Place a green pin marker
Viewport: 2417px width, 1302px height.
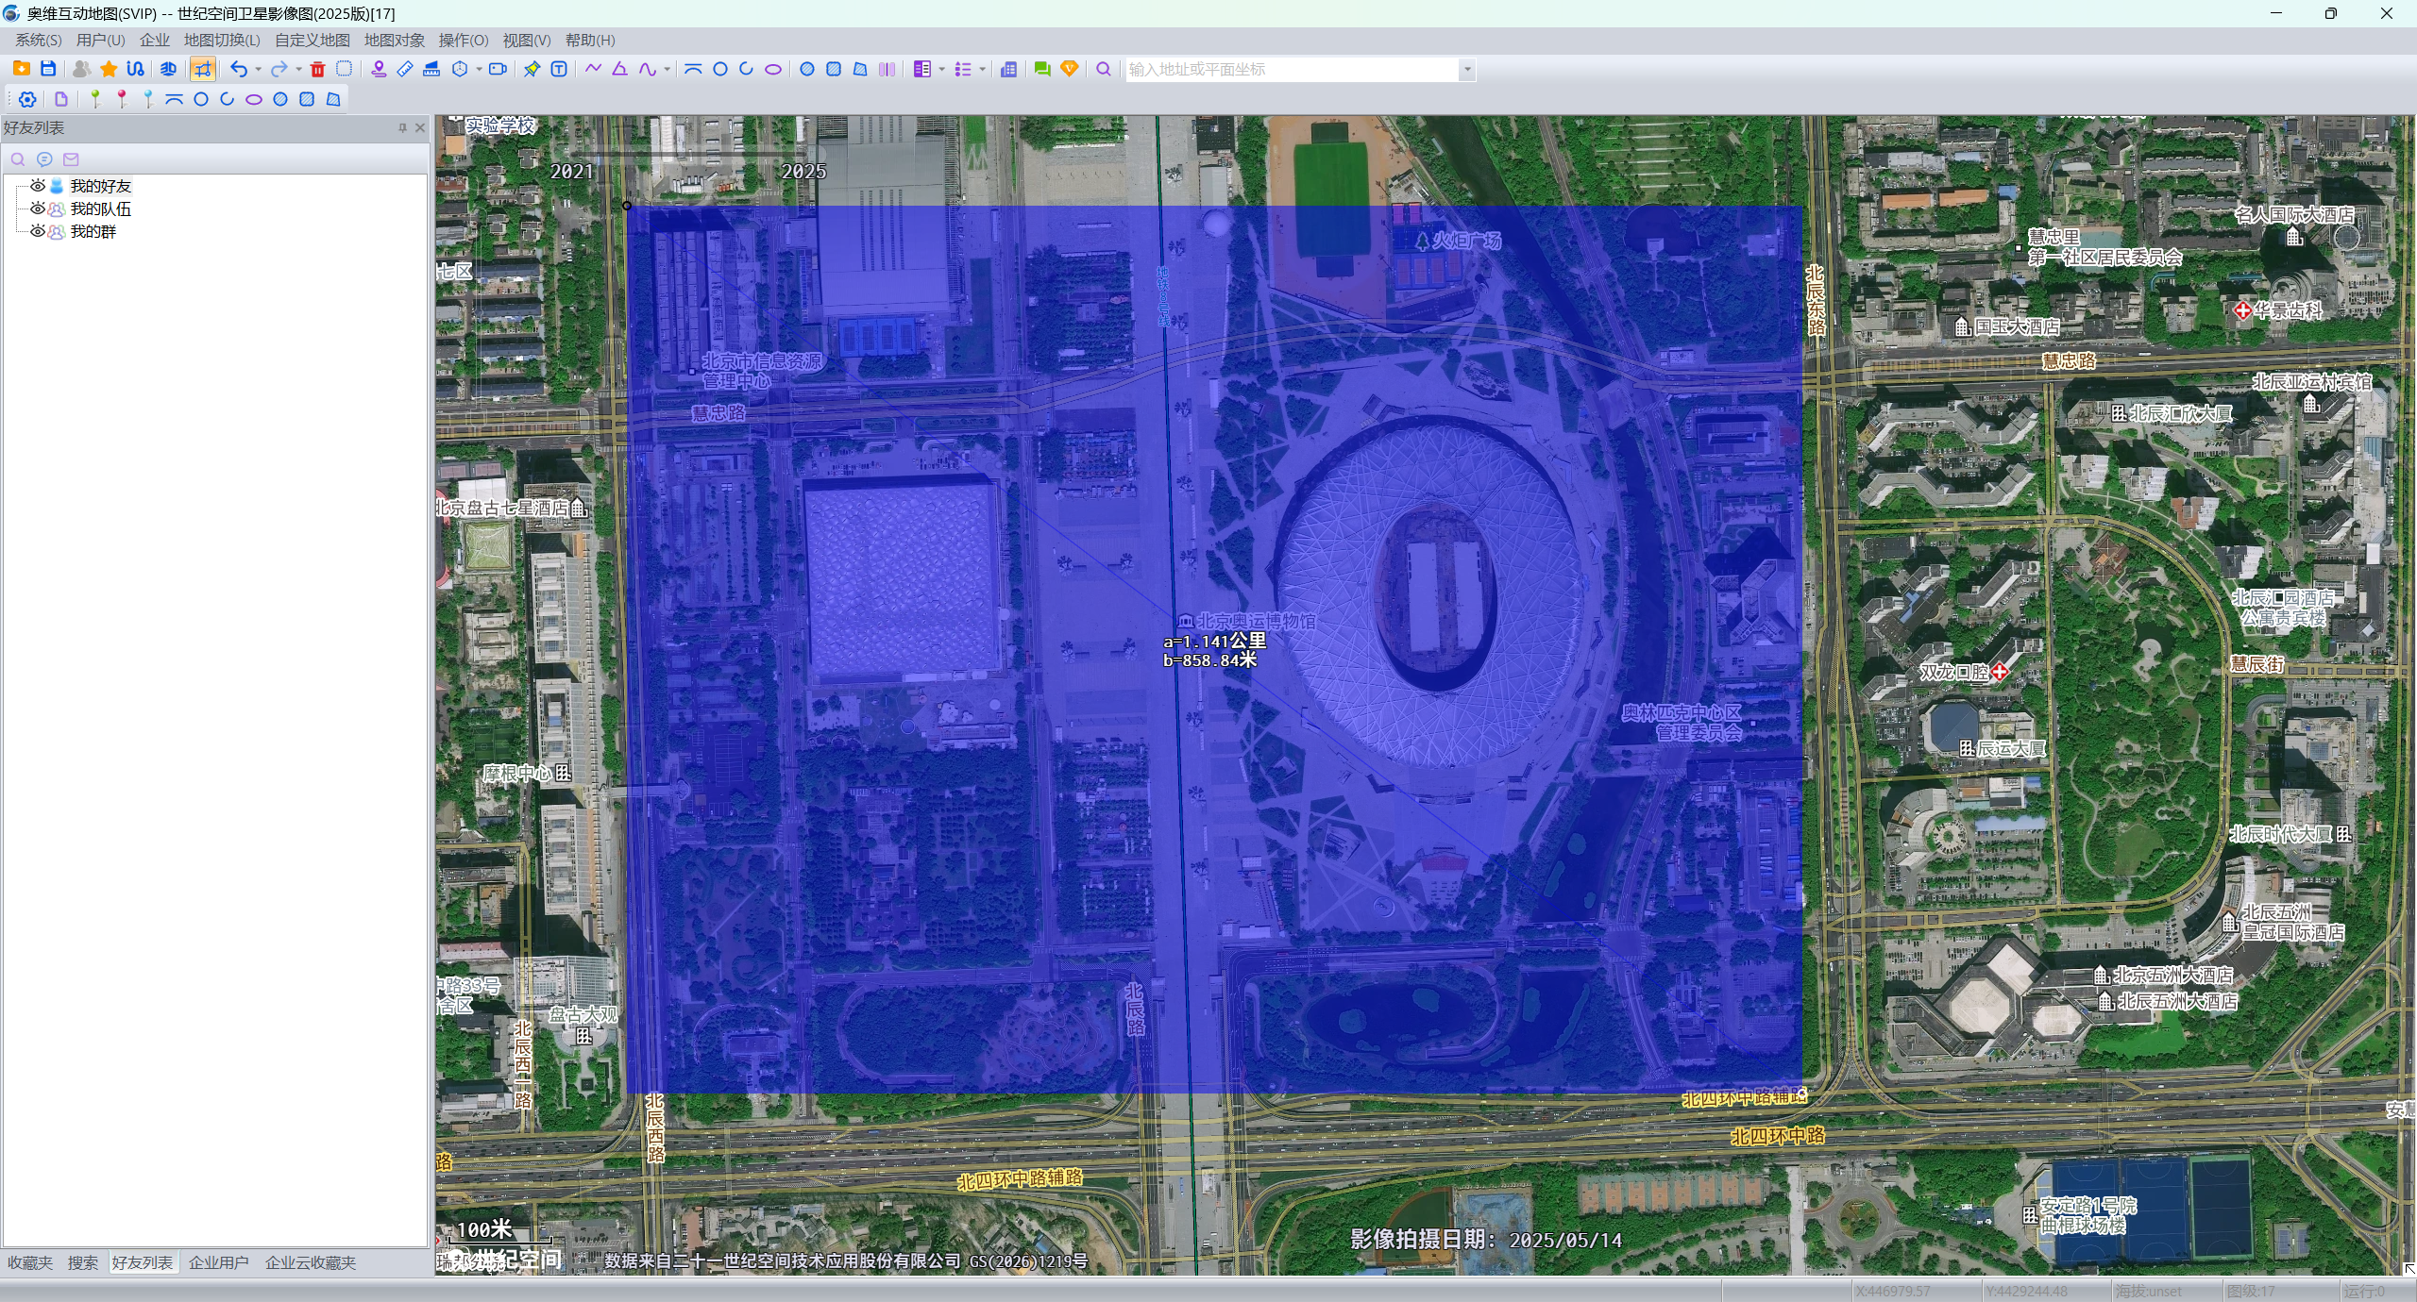(95, 99)
